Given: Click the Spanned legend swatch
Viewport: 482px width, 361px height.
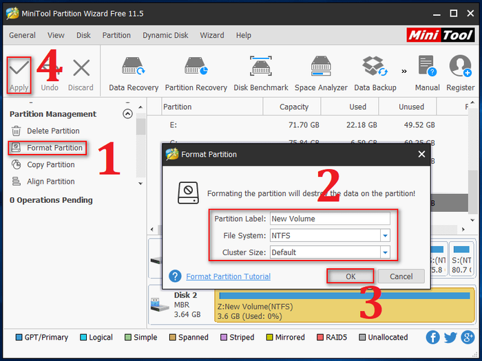Looking at the screenshot, I should (x=173, y=338).
